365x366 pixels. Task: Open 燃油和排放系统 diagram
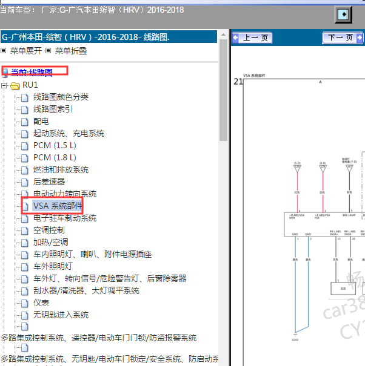pos(61,170)
